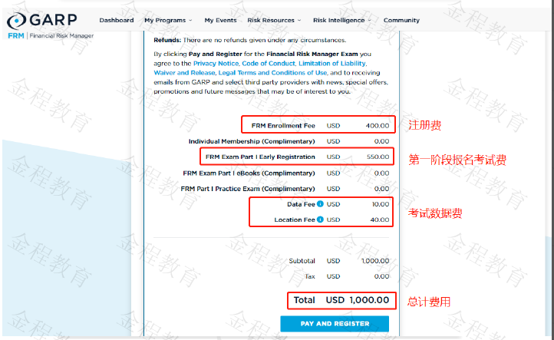
Task: Open the Waiver and Release link
Action: [184, 72]
